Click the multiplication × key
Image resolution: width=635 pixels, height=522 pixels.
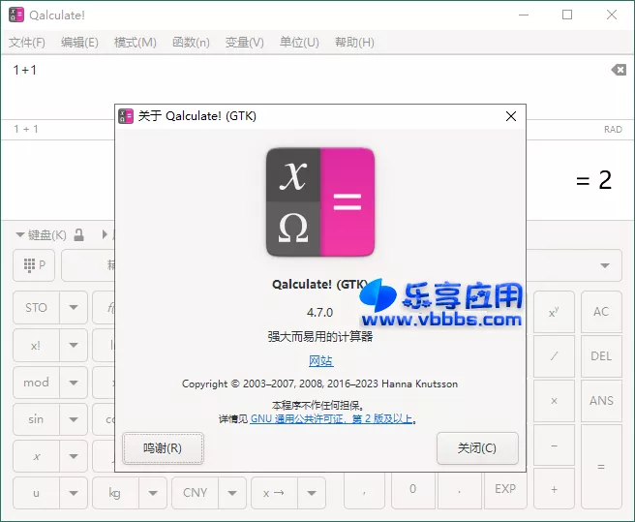click(554, 401)
